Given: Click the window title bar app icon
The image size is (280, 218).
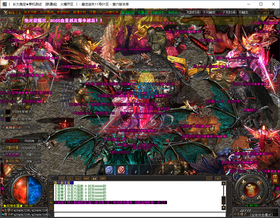Looking at the screenshot, I should coord(5,4).
